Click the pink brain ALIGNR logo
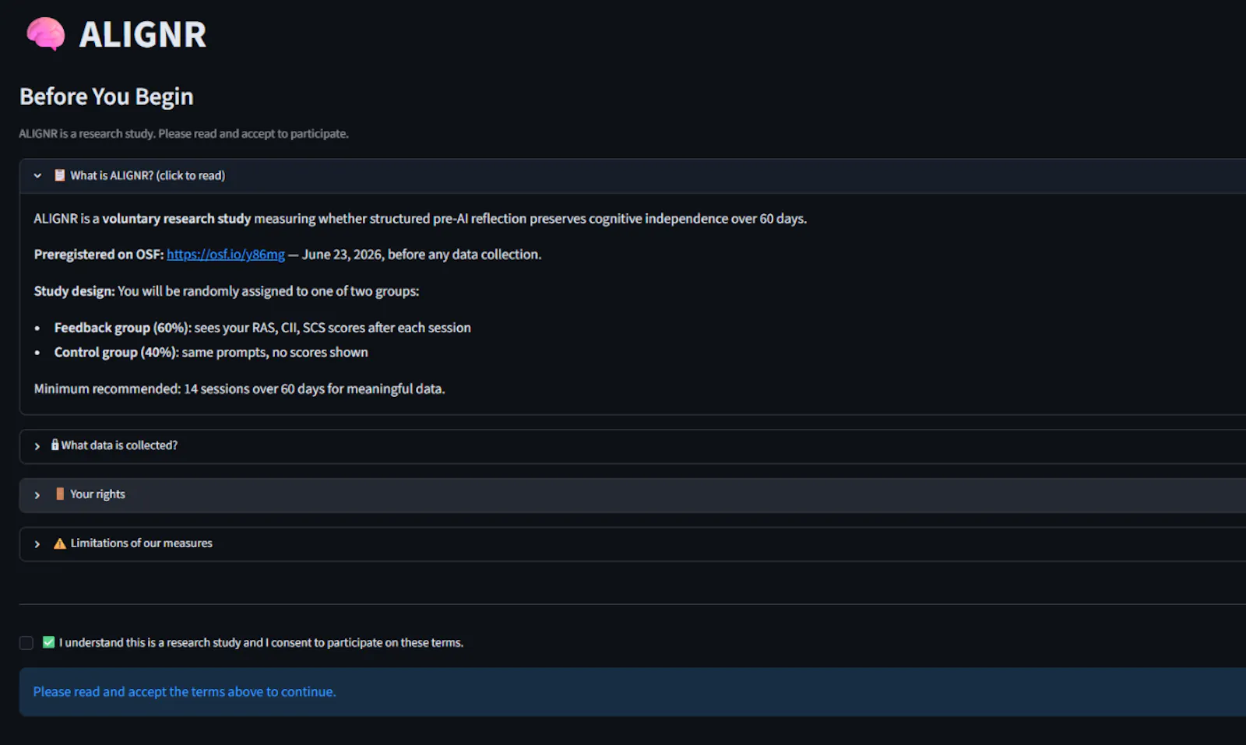Viewport: 1246px width, 745px height. (46, 34)
